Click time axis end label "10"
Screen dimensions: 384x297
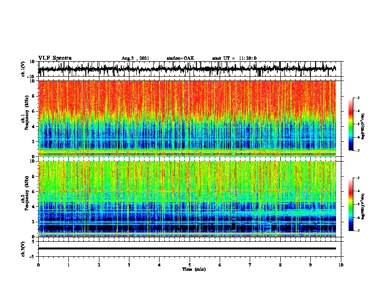(x=341, y=265)
